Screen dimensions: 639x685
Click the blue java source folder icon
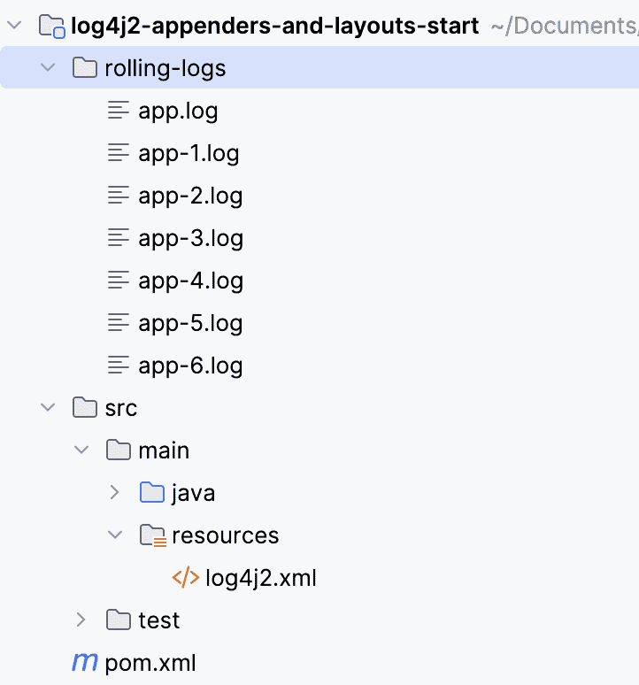tap(152, 493)
